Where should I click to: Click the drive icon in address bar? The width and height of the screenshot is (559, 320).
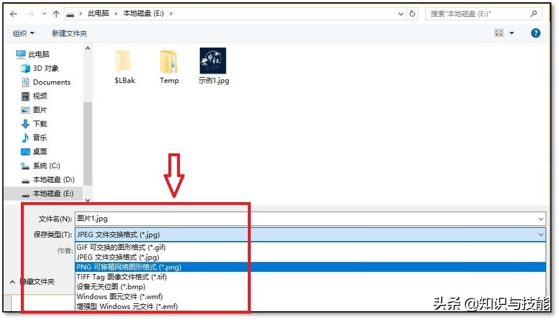coord(71,14)
